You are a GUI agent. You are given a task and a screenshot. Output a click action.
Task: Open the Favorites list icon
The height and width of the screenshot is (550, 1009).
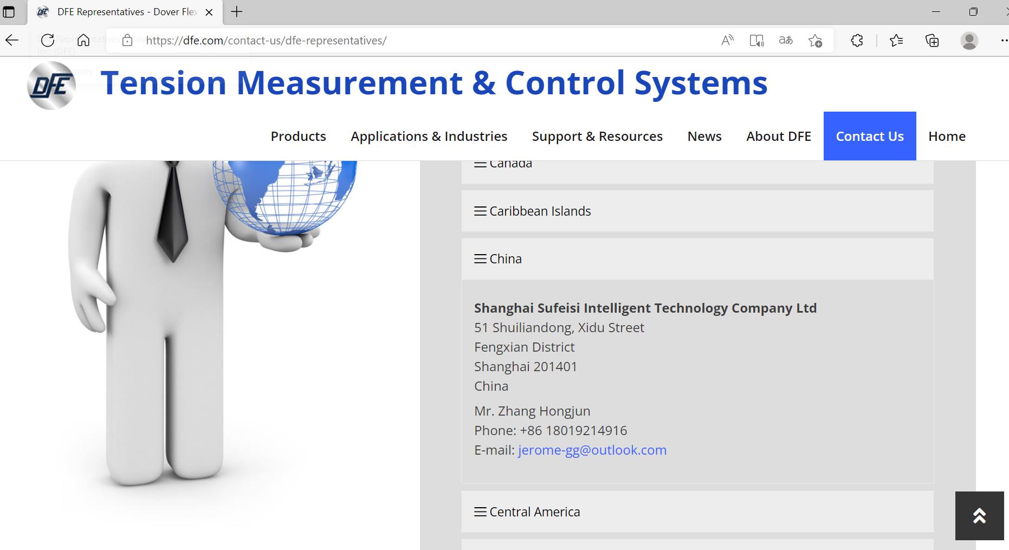896,40
